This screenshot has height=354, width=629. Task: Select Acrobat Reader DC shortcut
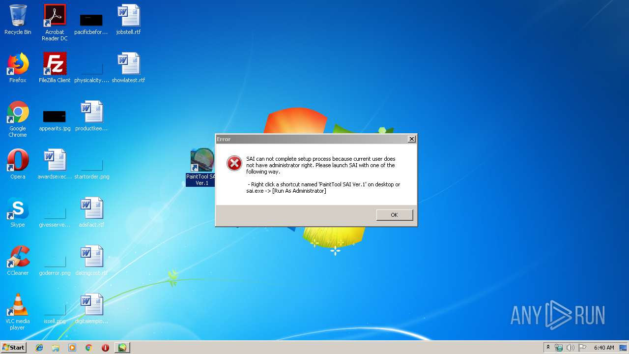pos(55,22)
